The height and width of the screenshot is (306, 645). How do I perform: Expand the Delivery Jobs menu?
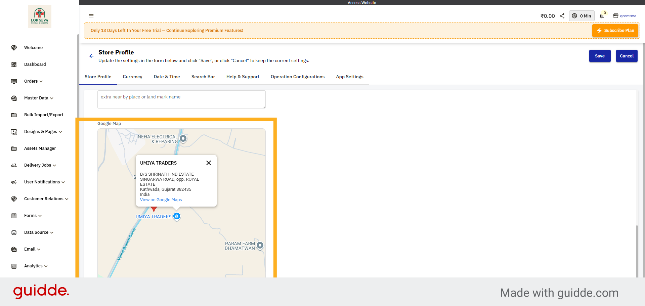pos(54,165)
